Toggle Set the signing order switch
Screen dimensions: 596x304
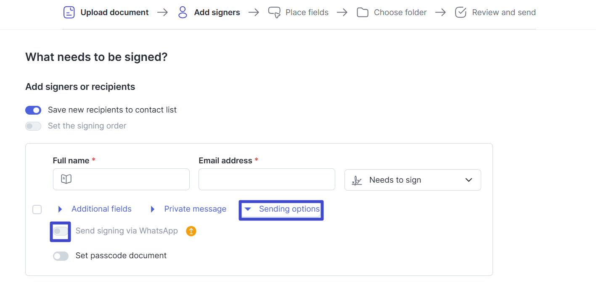pyautogui.click(x=33, y=126)
